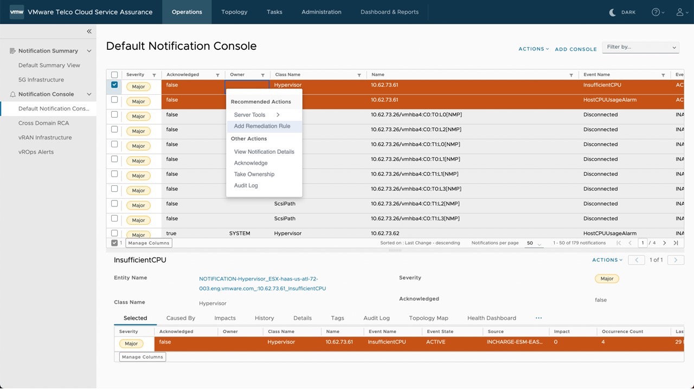Viewport: 694px width, 390px height.
Task: Expand the Notifications per page dropdown
Action: 534,243
